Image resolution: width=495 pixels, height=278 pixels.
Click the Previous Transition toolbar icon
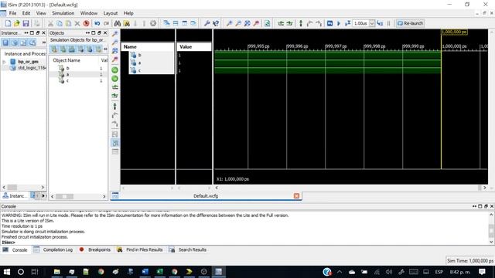pos(281,23)
